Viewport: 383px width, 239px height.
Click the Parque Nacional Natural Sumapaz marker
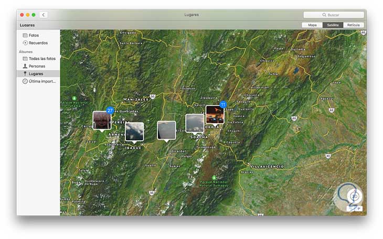pyautogui.click(x=214, y=177)
